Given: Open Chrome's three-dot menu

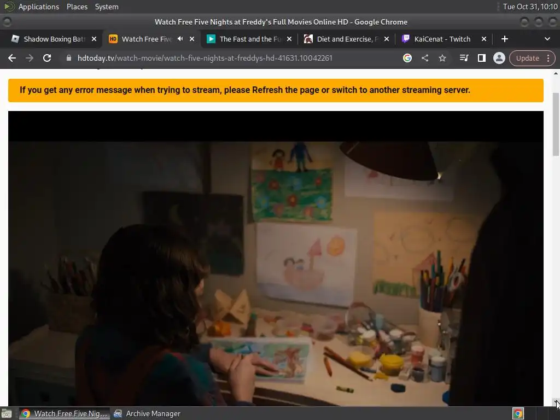Looking at the screenshot, I should point(548,58).
